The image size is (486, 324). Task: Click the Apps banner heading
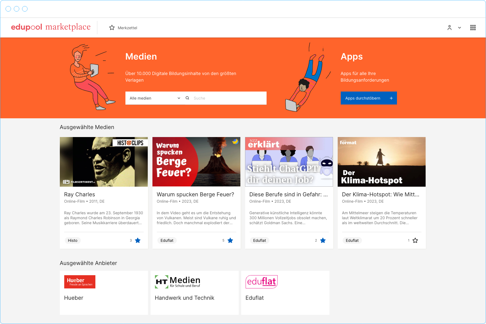pos(352,57)
